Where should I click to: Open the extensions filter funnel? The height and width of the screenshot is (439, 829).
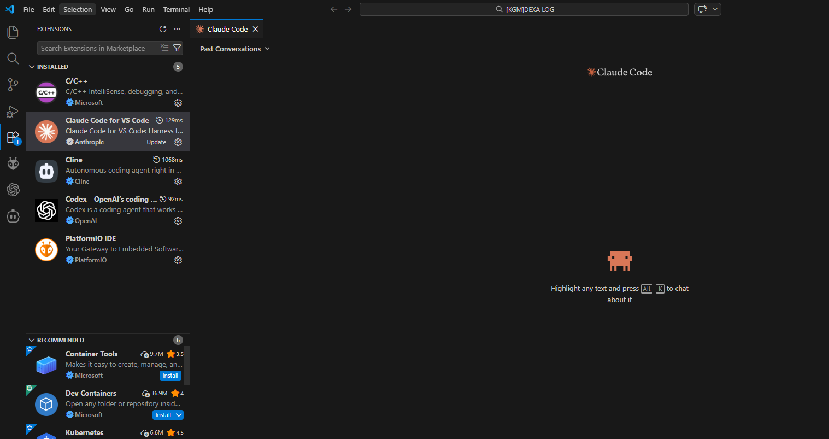[177, 48]
